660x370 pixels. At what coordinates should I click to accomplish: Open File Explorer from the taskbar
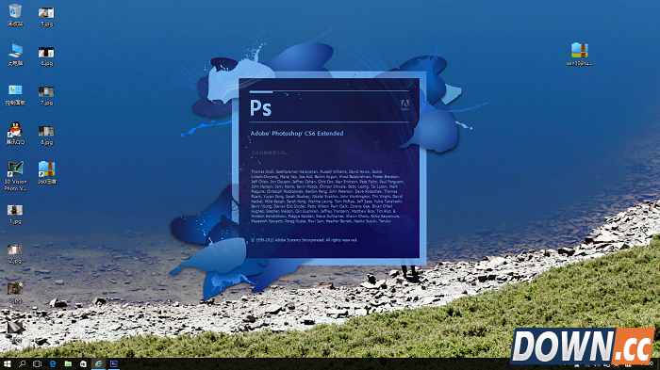point(68,364)
